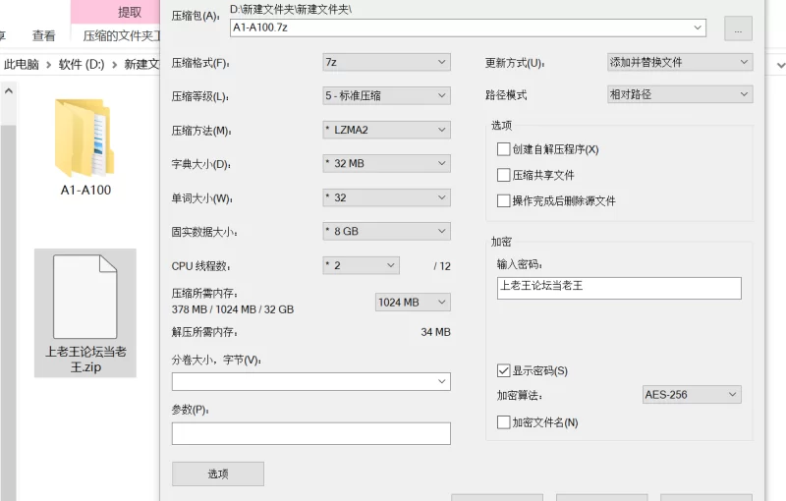786x501 pixels.
Task: Click the 上老王论坛当老王.zip file name
Action: click(x=85, y=360)
